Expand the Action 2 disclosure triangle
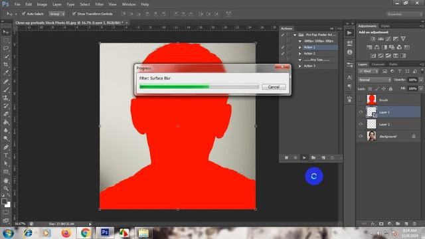Image resolution: width=425 pixels, height=239 pixels. tap(299, 54)
